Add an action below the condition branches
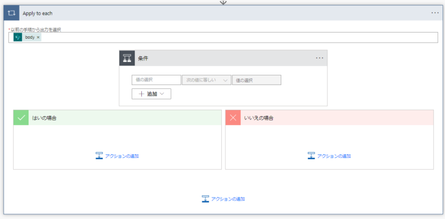This screenshot has width=445, height=219. pyautogui.click(x=223, y=199)
